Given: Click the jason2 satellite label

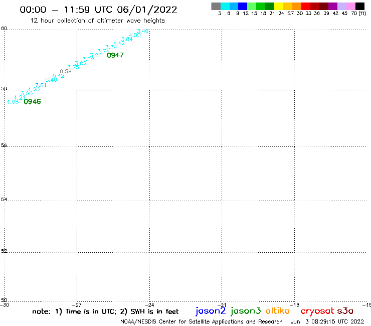Looking at the screenshot, I should [211, 311].
